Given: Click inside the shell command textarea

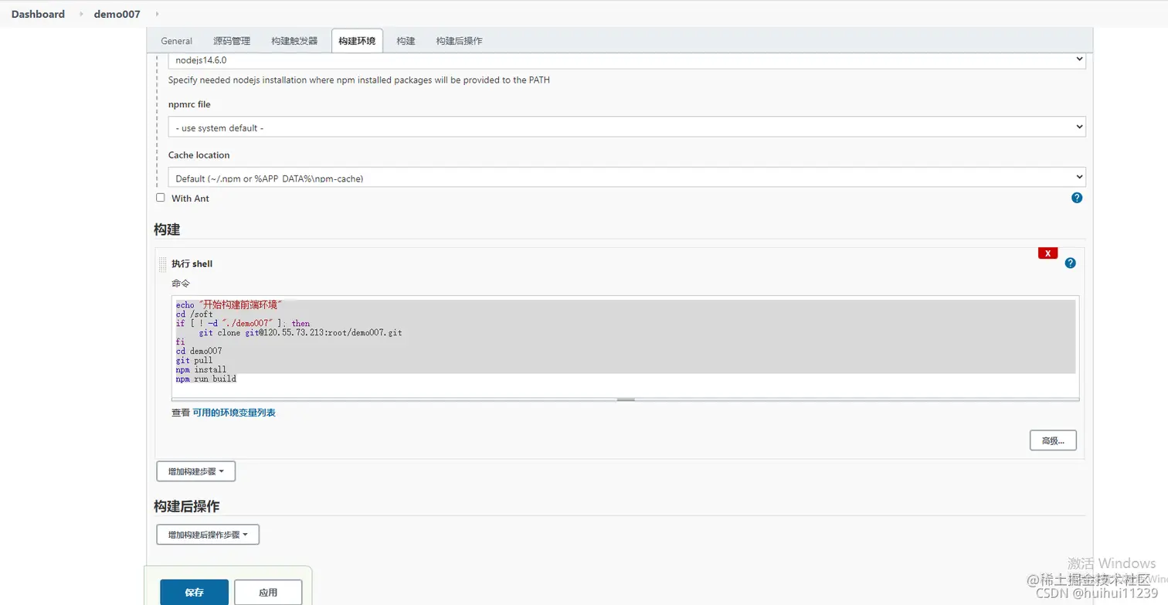Looking at the screenshot, I should (625, 346).
